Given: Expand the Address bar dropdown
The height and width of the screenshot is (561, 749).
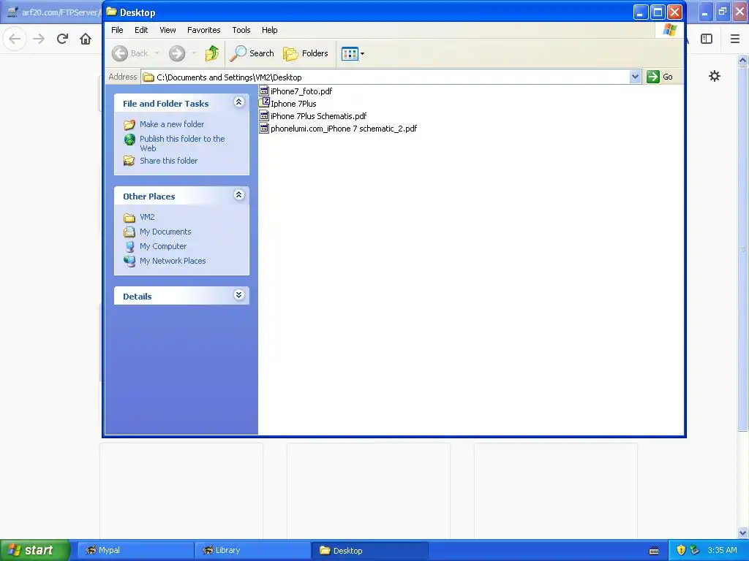Looking at the screenshot, I should 635,77.
